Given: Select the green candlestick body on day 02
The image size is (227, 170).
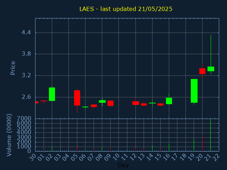Looking at the screenshot, I should click(x=52, y=94).
